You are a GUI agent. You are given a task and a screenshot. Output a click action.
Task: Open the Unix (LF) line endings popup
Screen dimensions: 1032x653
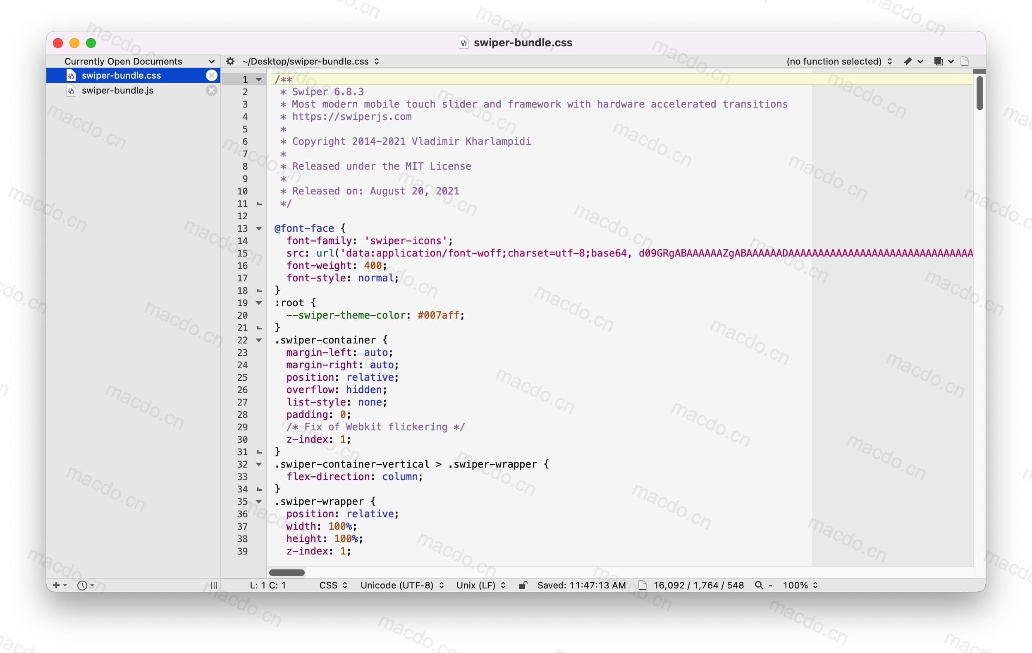click(x=481, y=585)
